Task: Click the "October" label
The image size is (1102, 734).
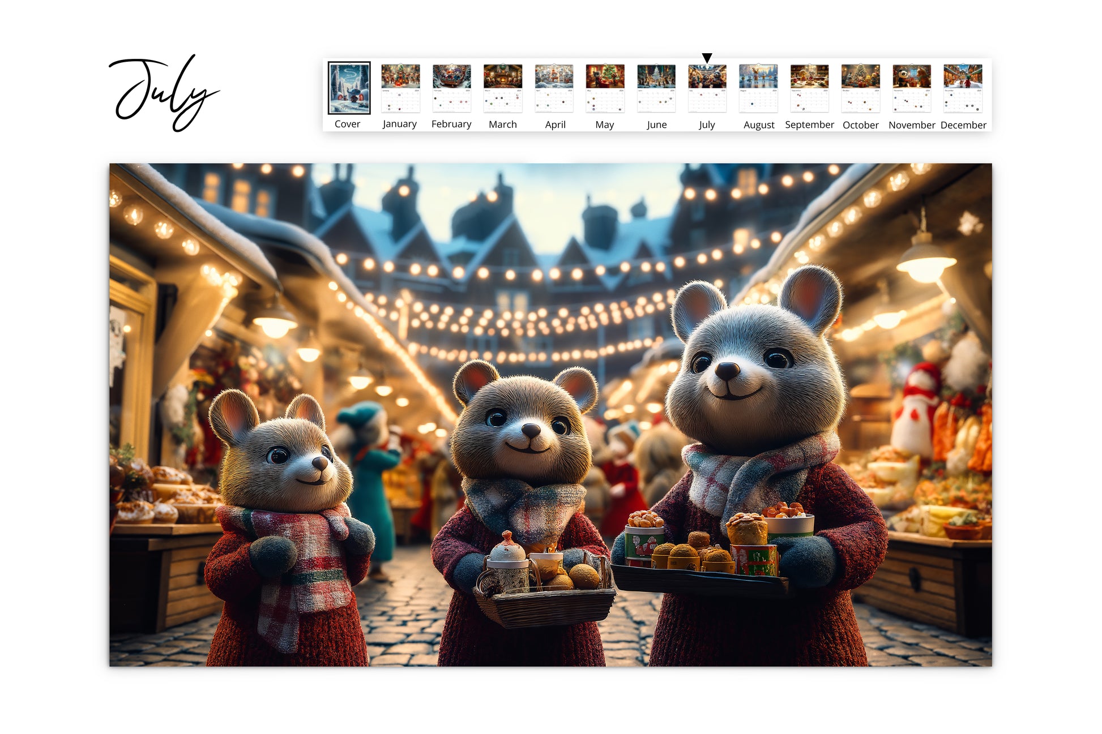Action: click(861, 125)
